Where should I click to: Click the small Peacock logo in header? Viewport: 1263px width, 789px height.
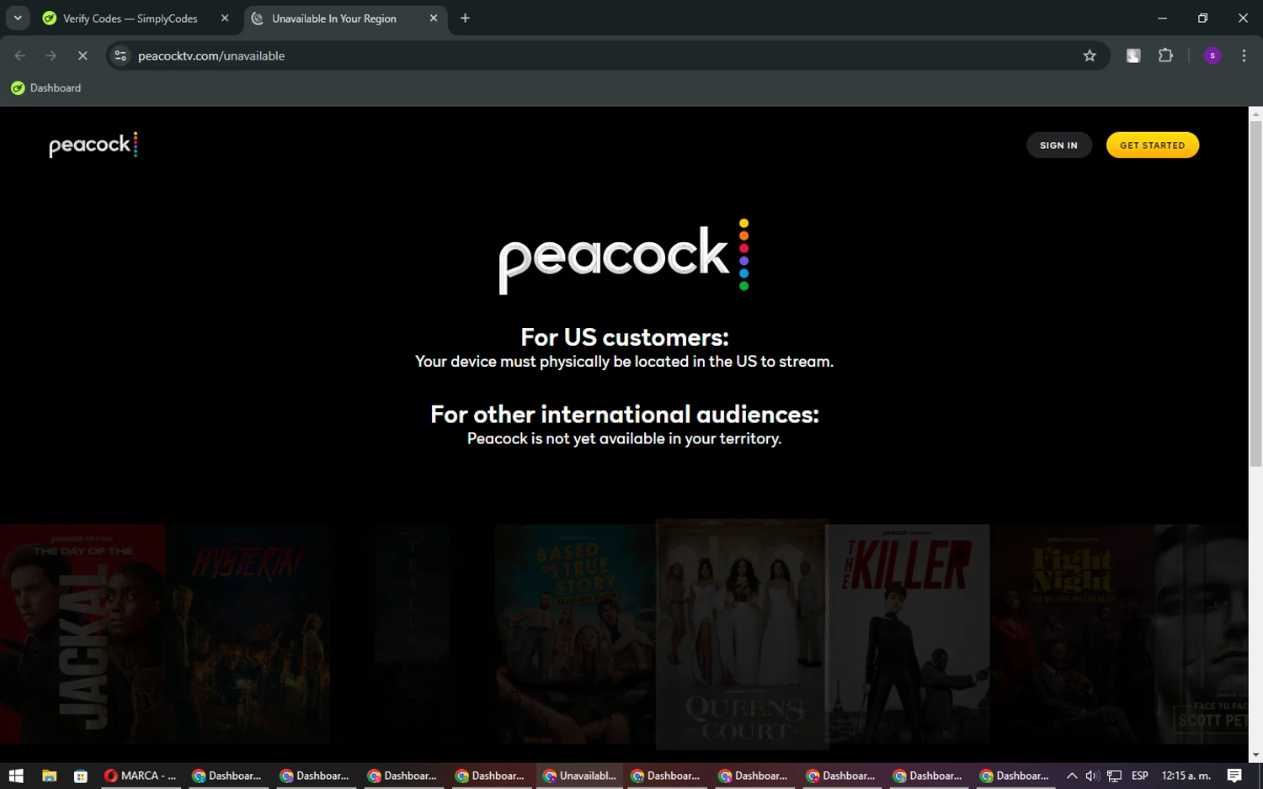[93, 146]
